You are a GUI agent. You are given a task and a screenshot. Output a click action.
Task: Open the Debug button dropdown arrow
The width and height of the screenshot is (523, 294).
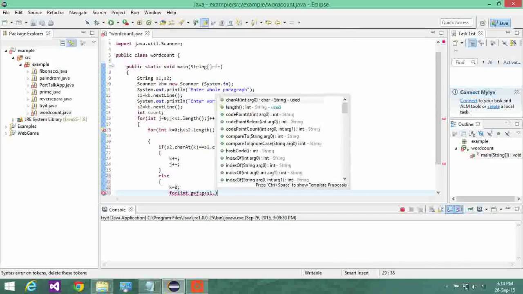pos(103,22)
